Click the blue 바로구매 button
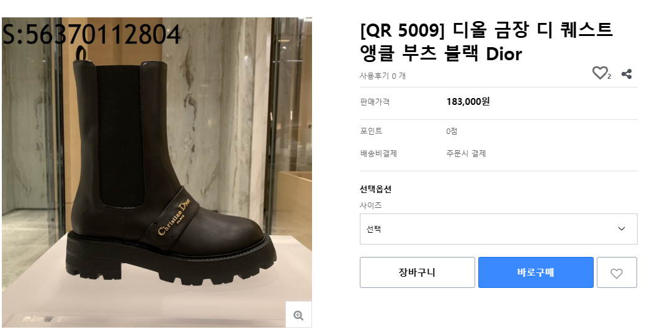The image size is (652, 332). pyautogui.click(x=535, y=272)
